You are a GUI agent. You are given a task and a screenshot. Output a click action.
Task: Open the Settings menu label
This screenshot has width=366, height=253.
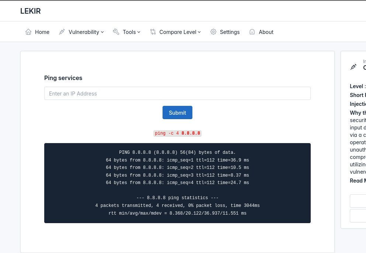230,32
